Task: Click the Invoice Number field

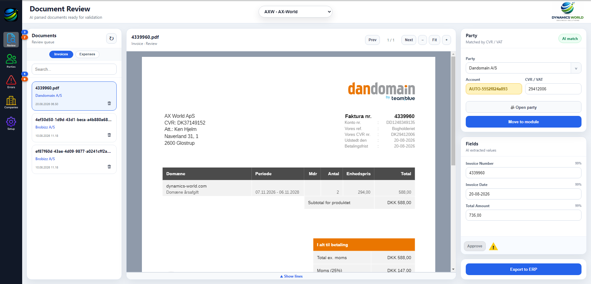Action: point(523,173)
